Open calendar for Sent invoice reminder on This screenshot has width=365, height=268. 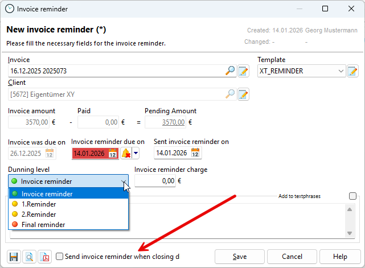(x=195, y=153)
